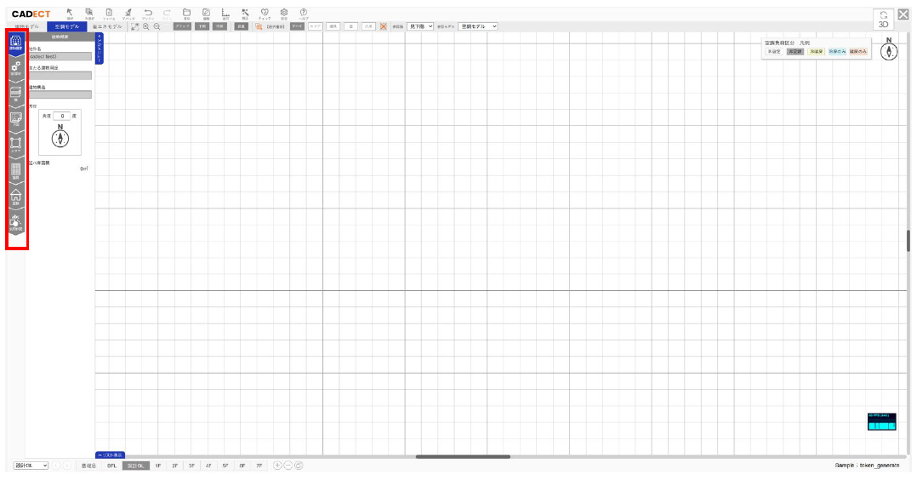
Task: Toggle the 冷房のみ legend filter
Action: (x=838, y=52)
